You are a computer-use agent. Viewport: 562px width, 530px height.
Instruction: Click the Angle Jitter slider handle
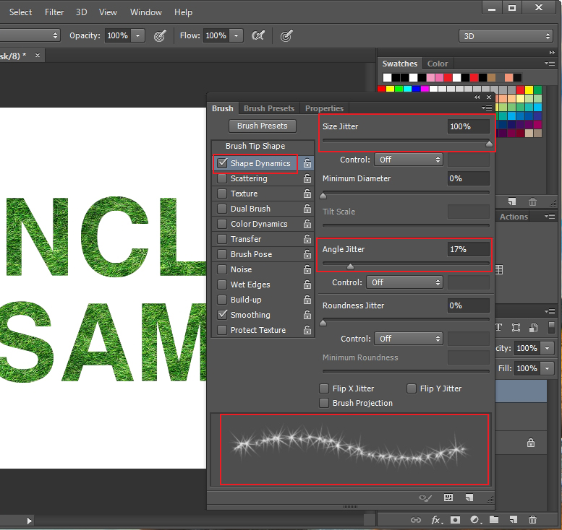click(351, 266)
